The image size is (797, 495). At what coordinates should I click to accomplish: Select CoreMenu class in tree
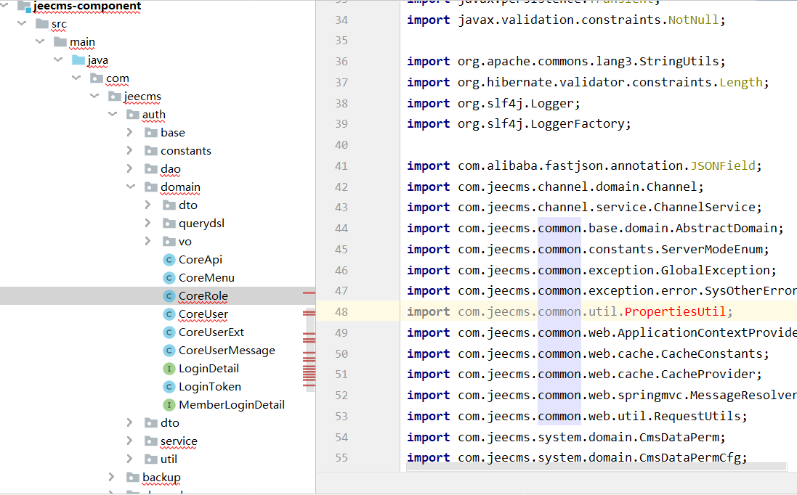(206, 278)
